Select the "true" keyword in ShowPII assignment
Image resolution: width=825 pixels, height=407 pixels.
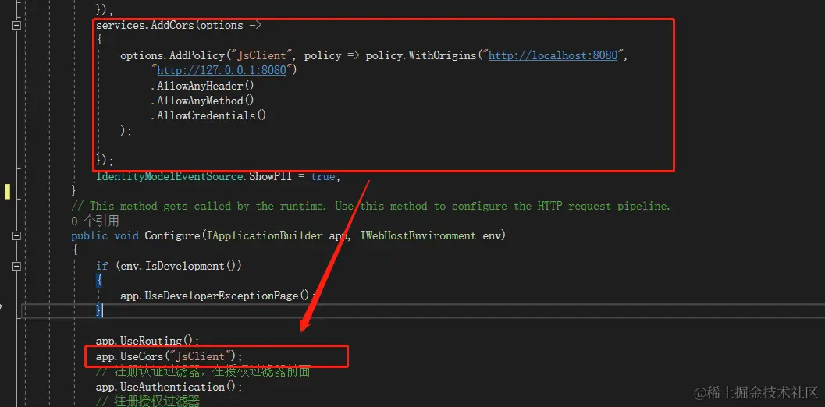[323, 176]
